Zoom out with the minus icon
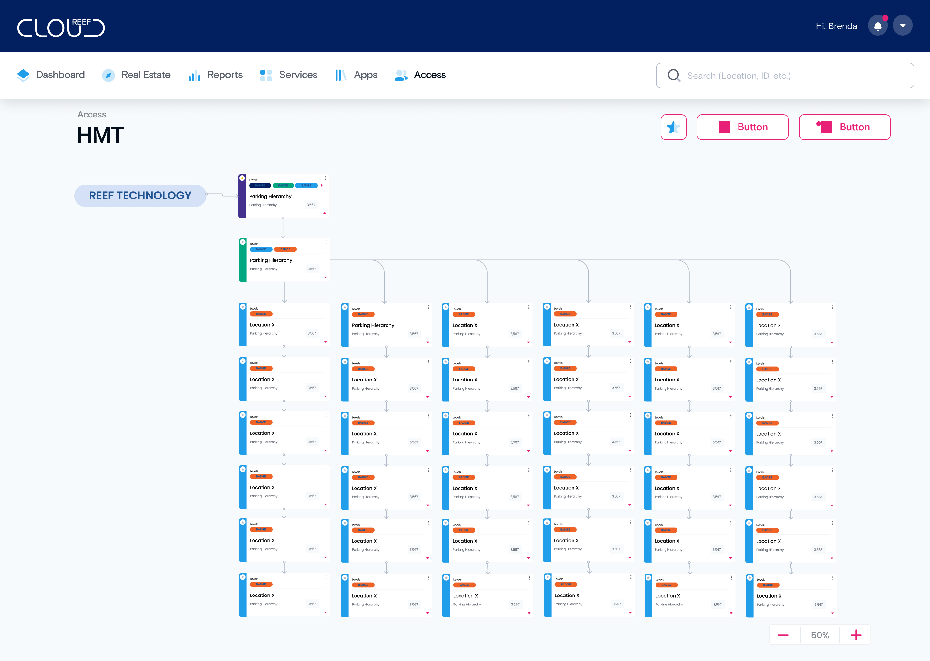 pos(783,635)
